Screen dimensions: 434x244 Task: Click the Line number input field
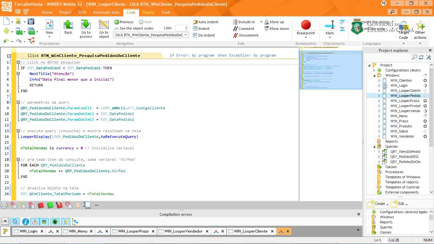(181, 28)
